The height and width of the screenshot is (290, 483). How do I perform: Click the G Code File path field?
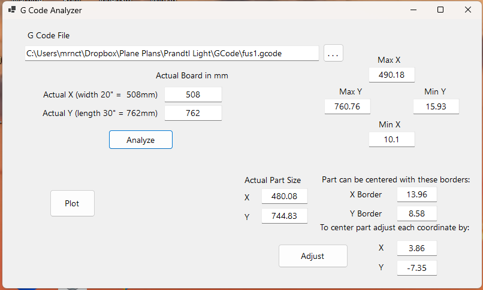171,53
